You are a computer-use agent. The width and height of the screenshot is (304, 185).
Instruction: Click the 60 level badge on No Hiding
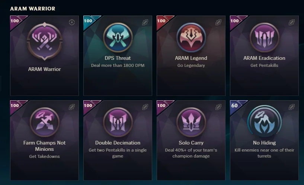[x=234, y=106]
